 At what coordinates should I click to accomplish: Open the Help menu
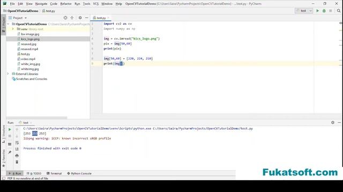pos(118,4)
